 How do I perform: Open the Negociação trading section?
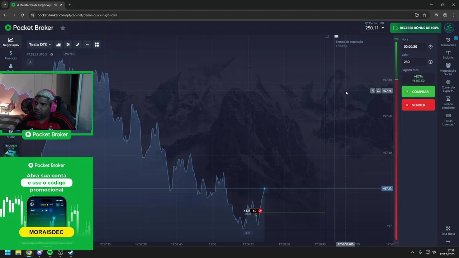[11, 42]
